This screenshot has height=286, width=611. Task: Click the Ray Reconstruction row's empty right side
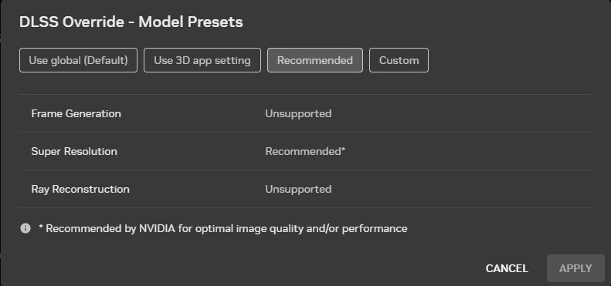point(462,189)
